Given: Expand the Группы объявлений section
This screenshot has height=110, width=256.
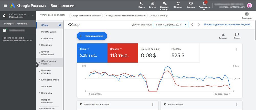Looking at the screenshot, I should pos(40,53).
